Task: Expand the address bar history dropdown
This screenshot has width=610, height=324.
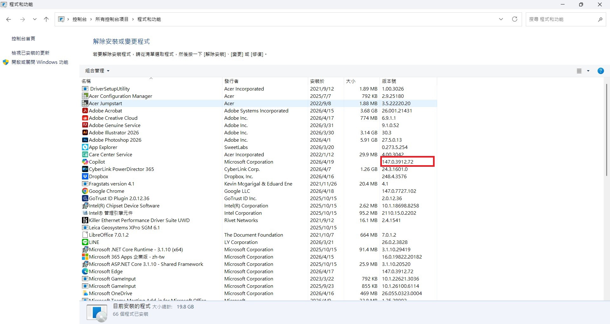Action: point(501,19)
